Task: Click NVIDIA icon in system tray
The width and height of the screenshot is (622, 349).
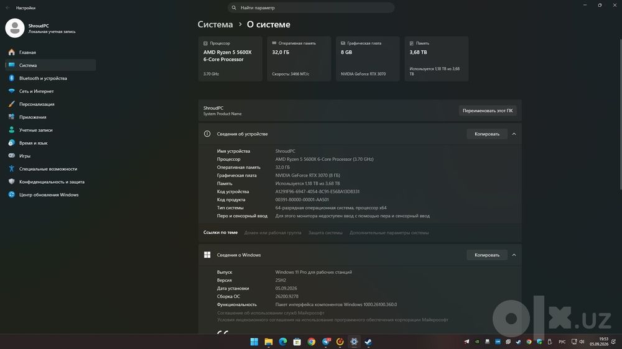Action: [477, 342]
